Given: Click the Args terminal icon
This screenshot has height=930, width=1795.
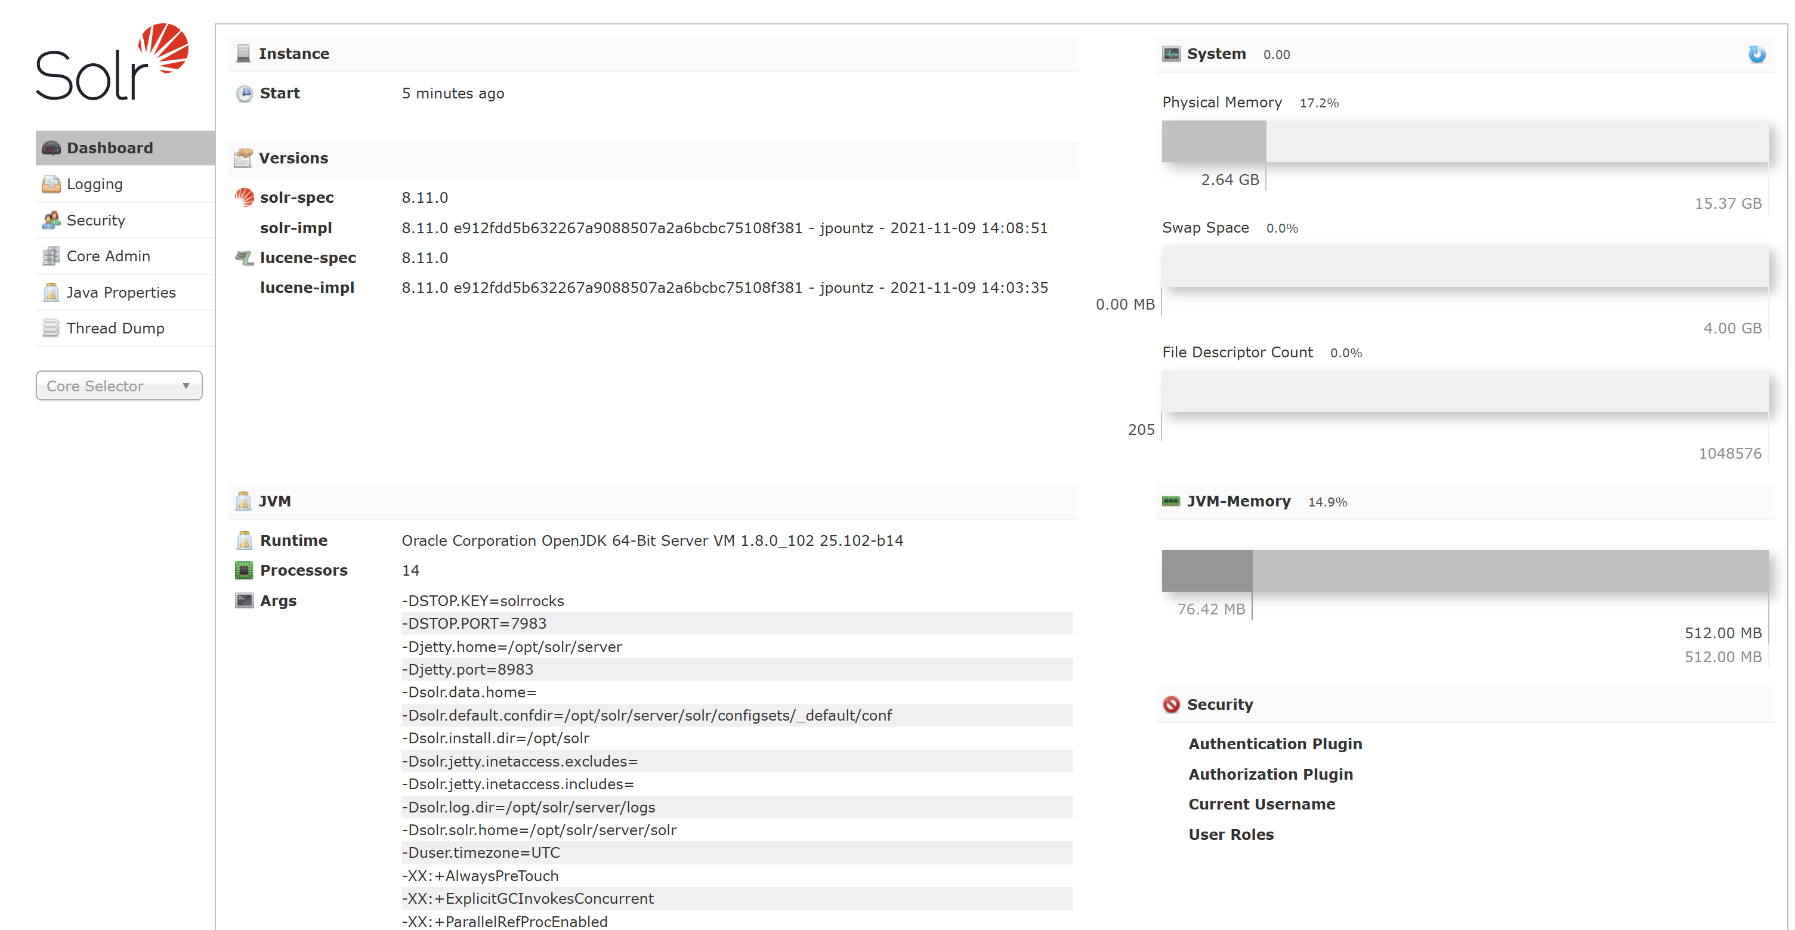Looking at the screenshot, I should 244,601.
